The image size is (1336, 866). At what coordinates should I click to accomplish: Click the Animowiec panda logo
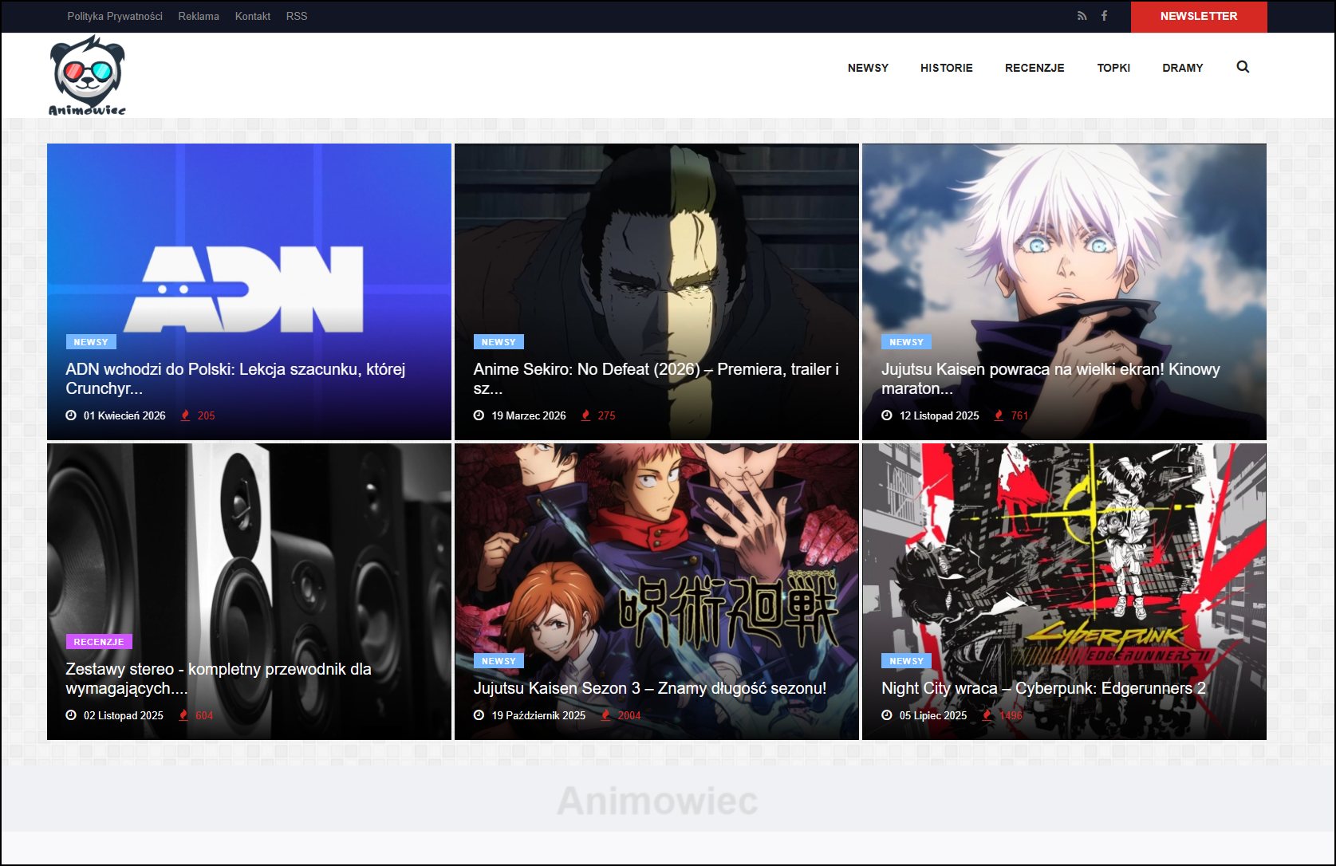click(x=87, y=76)
